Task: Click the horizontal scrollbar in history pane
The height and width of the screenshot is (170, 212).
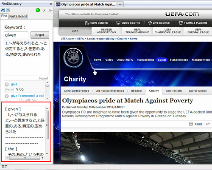Action: coord(25,158)
